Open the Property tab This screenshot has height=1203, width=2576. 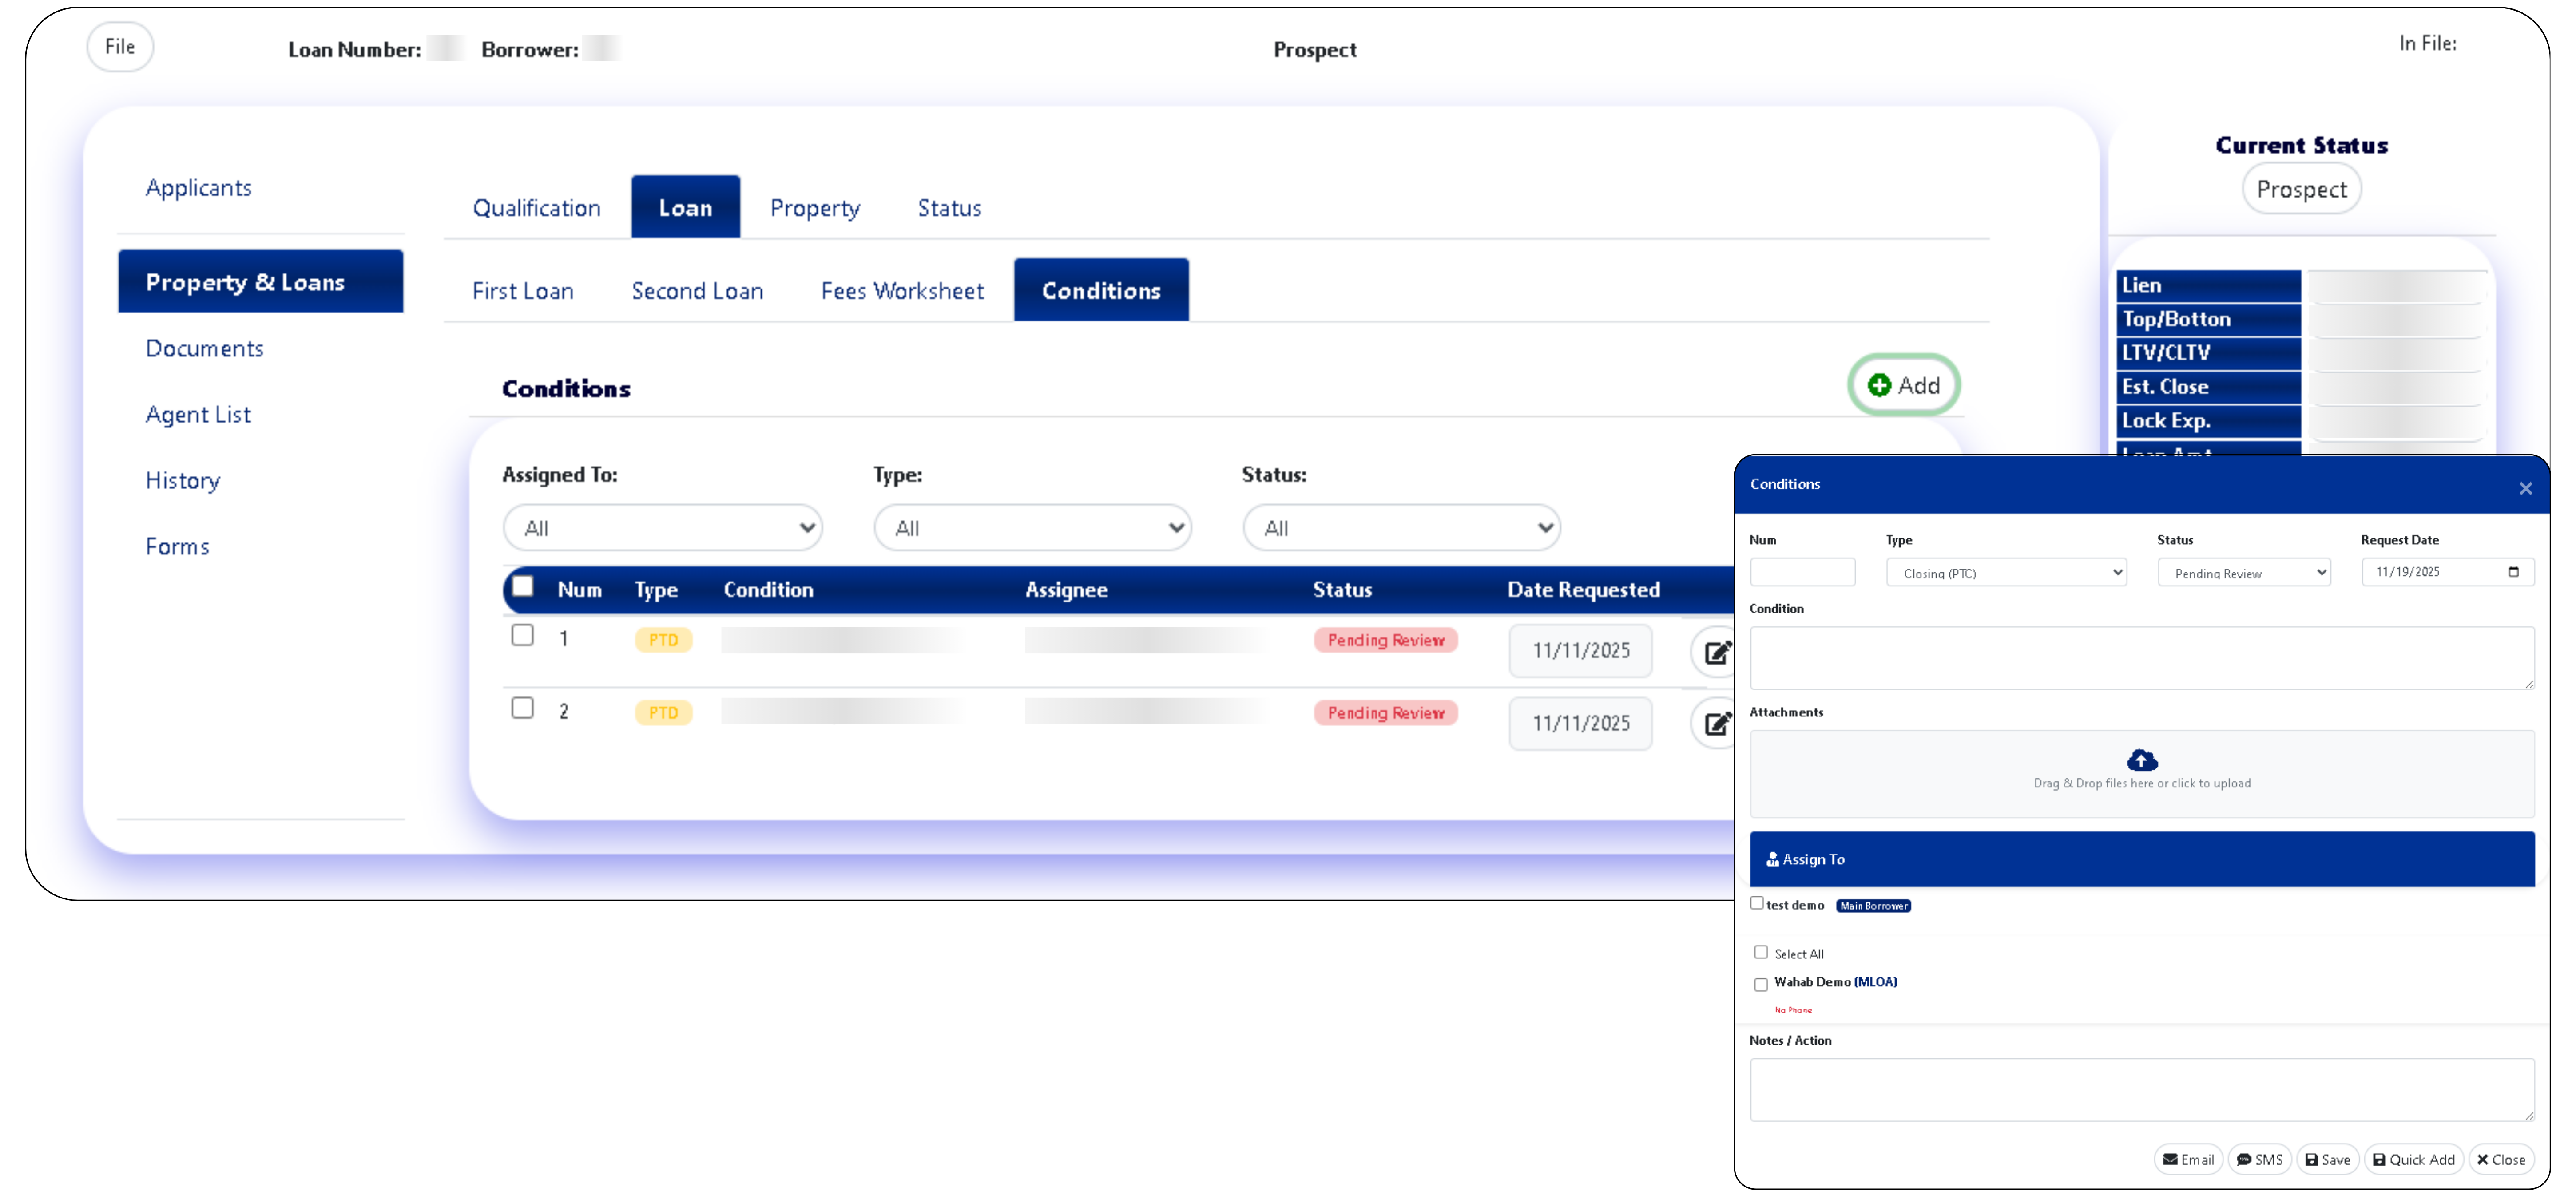(815, 208)
